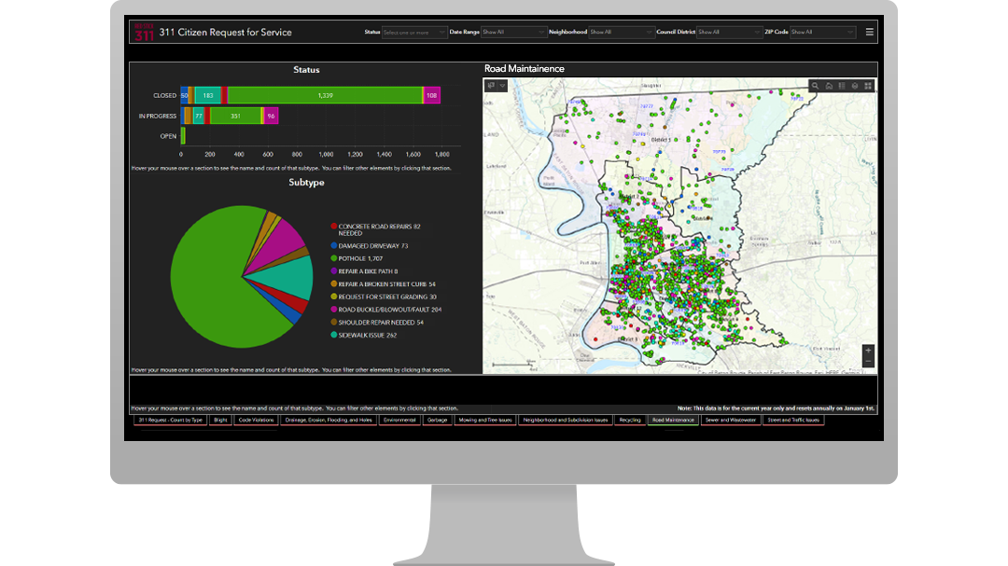The image size is (1008, 566).
Task: Open the hamburger menu in the header
Action: [x=869, y=32]
